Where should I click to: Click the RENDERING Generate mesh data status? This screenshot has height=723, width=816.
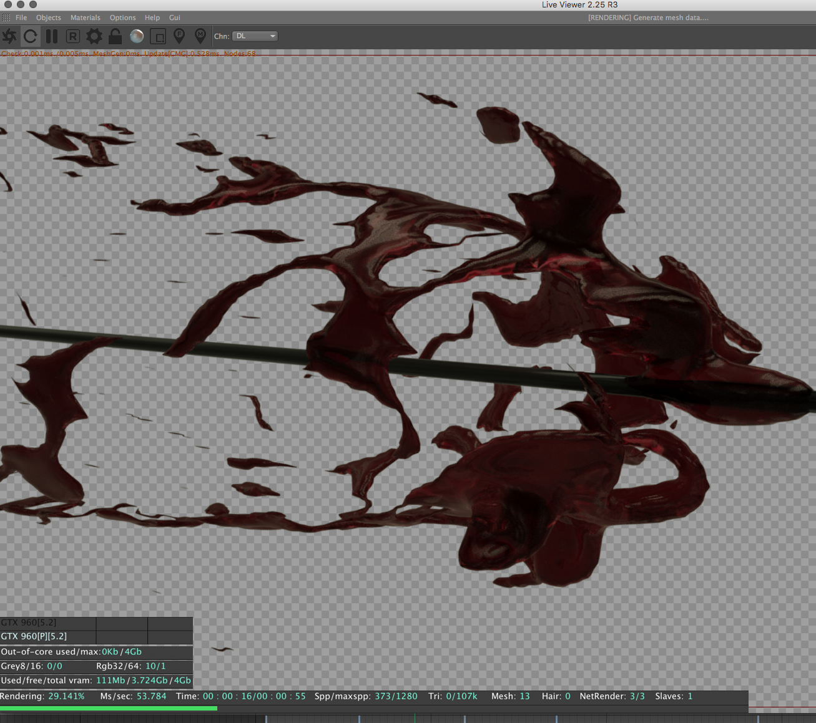648,17
